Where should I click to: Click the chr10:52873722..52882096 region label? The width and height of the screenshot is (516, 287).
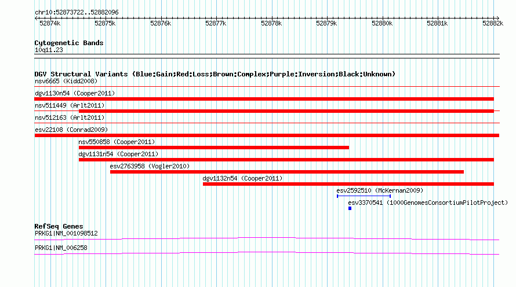pyautogui.click(x=77, y=13)
